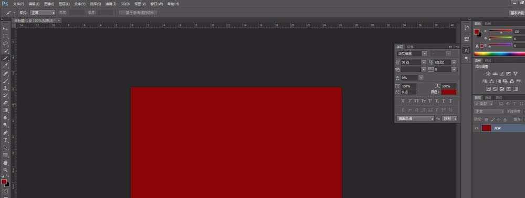Open the 窗口(W) menu

(x=156, y=4)
